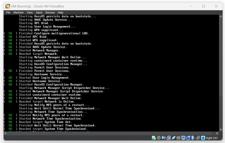Click the Right Ctrl host key label
The image size is (225, 143).
pos(211,138)
